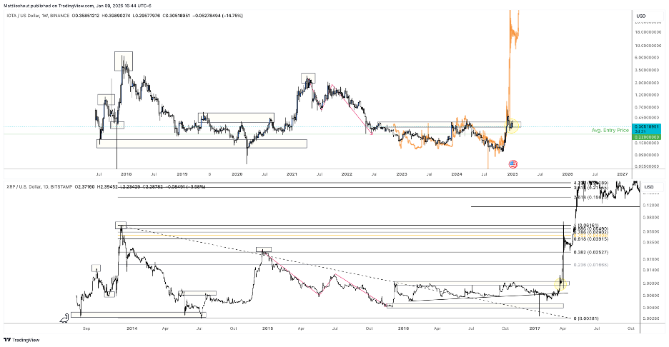
Task: Open the US flag economic event marker
Action: 513,164
